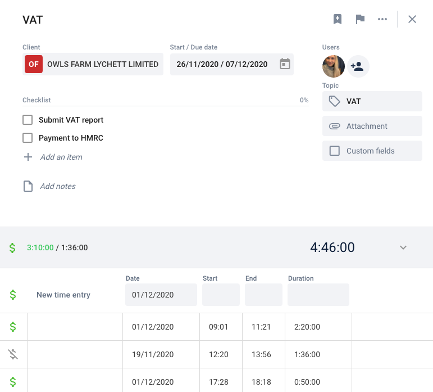Check the Submit VAT report item
Screen dimensions: 433x392
coord(28,120)
